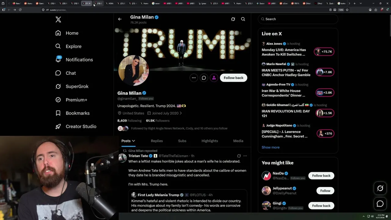
Task: Open Premium+ in sidebar
Action: [71, 100]
